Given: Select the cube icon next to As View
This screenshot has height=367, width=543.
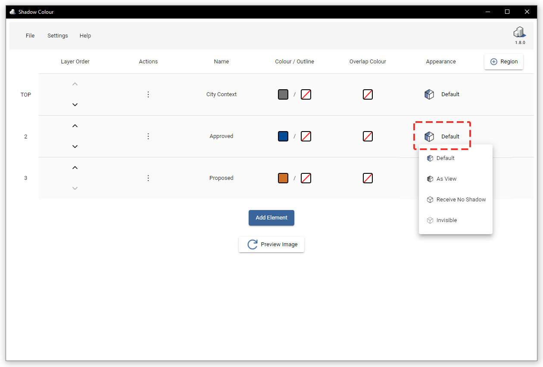Looking at the screenshot, I should 430,179.
